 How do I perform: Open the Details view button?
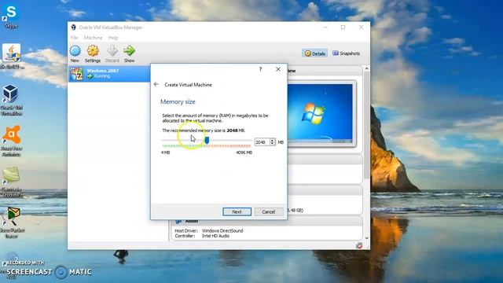314,53
